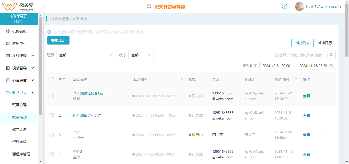Image resolution: width=349 pixels, height=164 pixels.
Task: Open the class filter dropdown
Action: coord(85,55)
